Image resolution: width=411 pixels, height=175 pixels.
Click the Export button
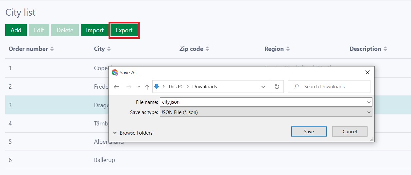[x=124, y=30]
